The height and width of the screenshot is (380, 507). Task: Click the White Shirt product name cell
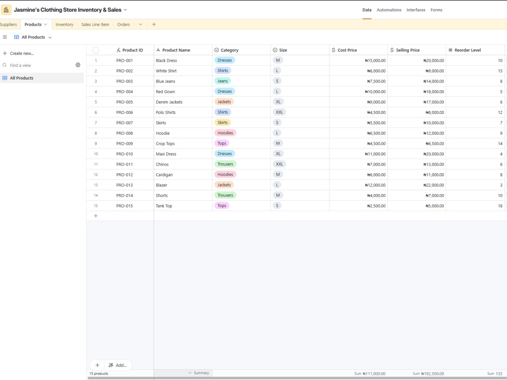pos(183,71)
